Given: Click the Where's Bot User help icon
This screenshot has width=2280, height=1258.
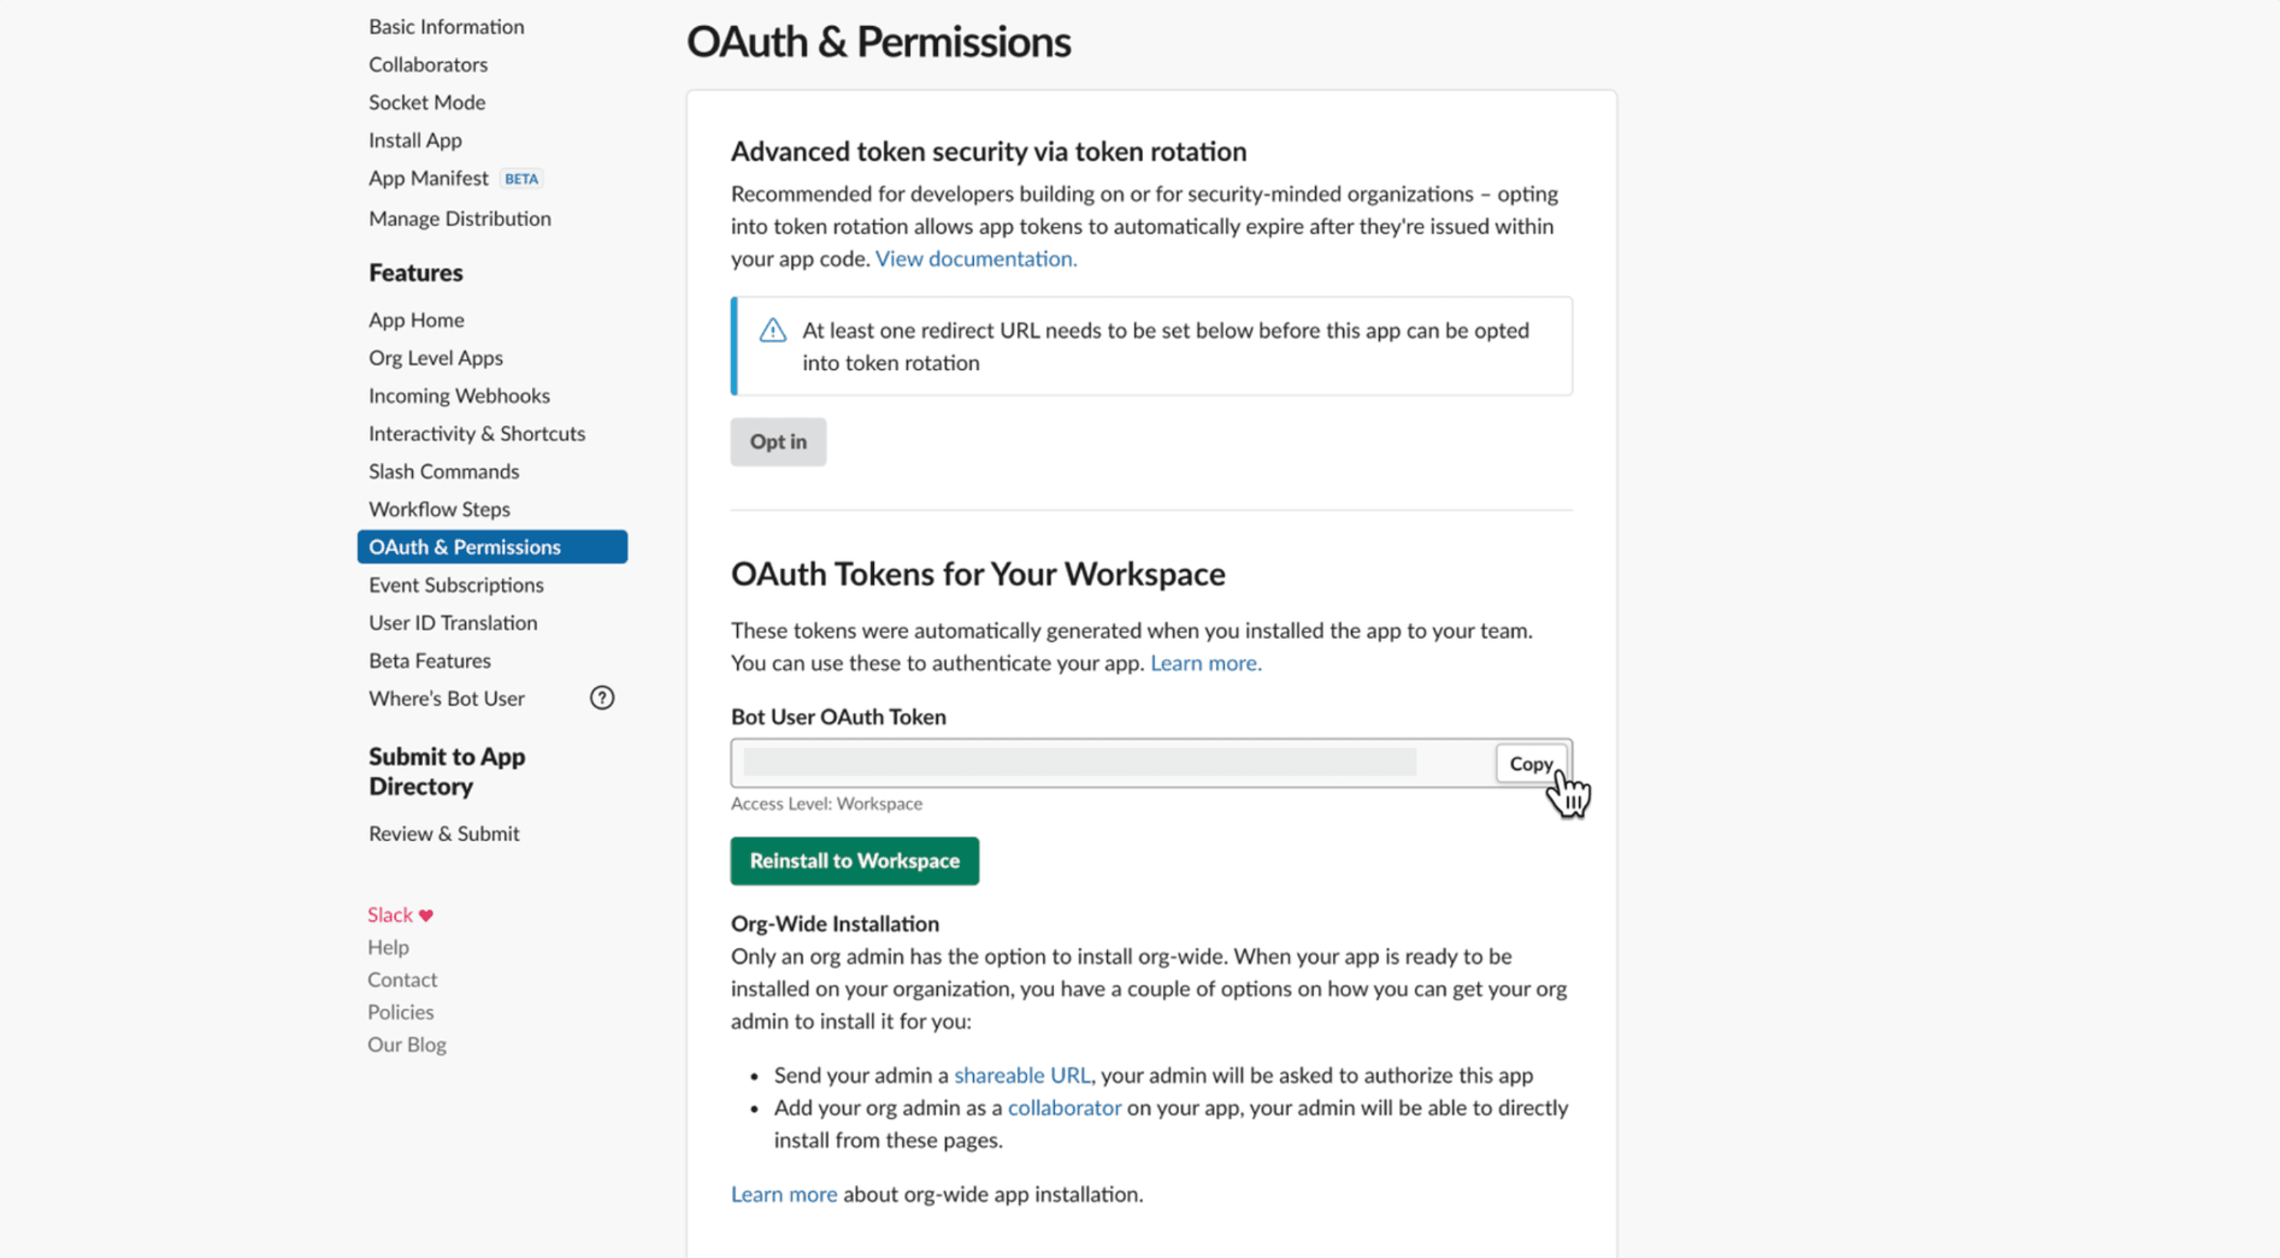Looking at the screenshot, I should [x=602, y=697].
